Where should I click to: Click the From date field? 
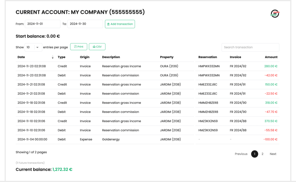tap(43, 24)
